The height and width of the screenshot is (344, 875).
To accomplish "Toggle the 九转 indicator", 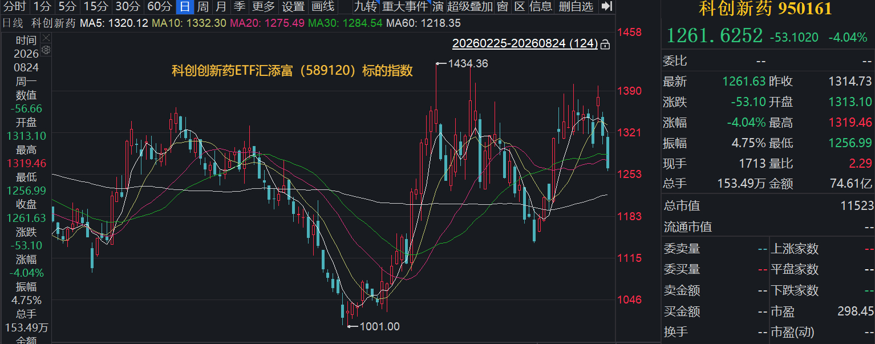I will (365, 7).
